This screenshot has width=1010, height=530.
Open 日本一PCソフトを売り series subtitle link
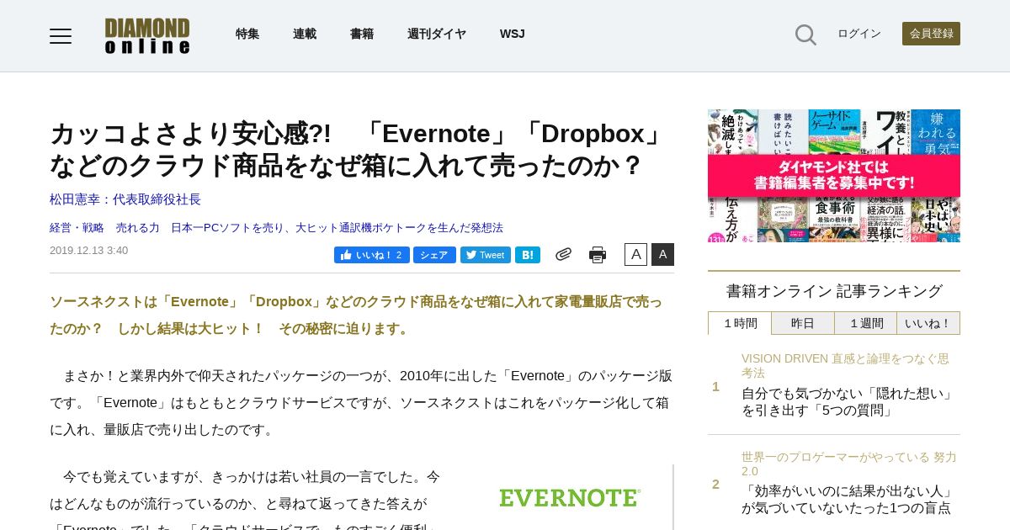click(x=337, y=228)
